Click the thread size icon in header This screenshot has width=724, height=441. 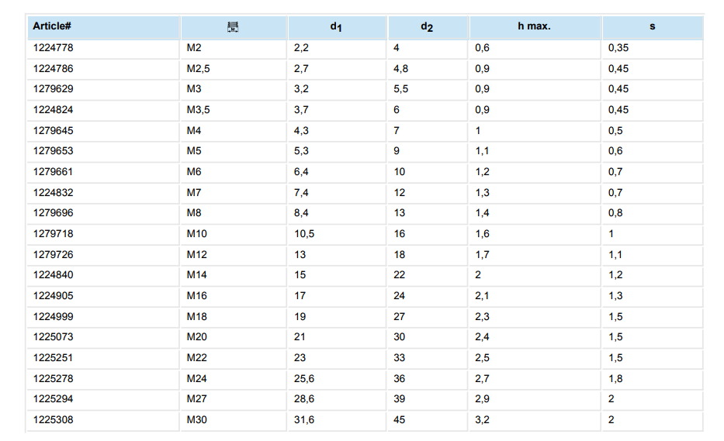coord(232,27)
